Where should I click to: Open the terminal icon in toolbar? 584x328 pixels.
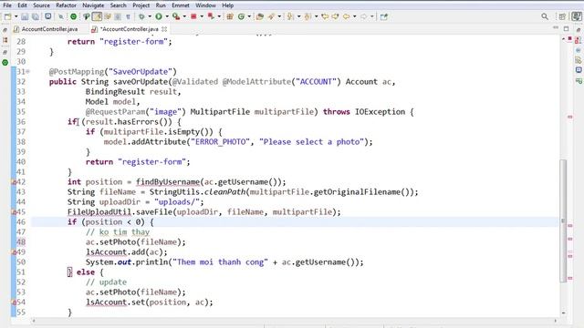(x=48, y=16)
